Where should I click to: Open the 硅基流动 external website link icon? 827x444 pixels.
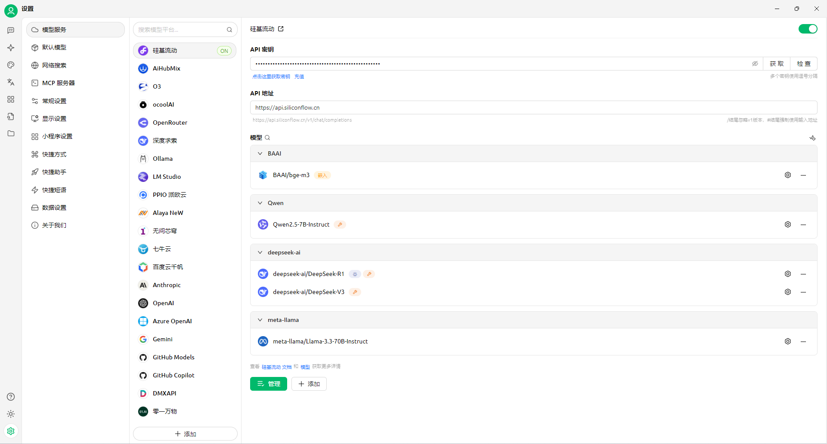281,29
